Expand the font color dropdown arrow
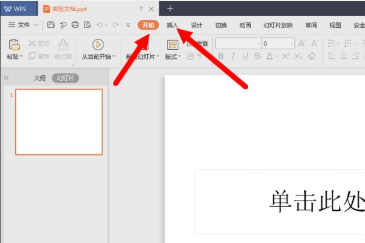365x243 pixels. 276,56
